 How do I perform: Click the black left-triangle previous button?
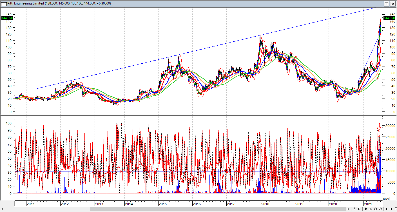(x=387, y=209)
